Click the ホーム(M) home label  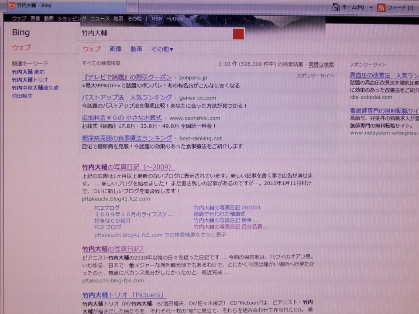point(353,7)
